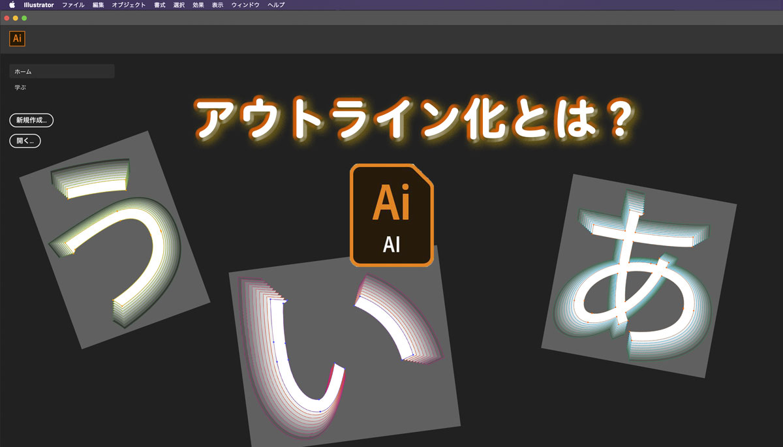Open the ヘルプ menu
Screen dimensions: 783x447
(x=276, y=5)
